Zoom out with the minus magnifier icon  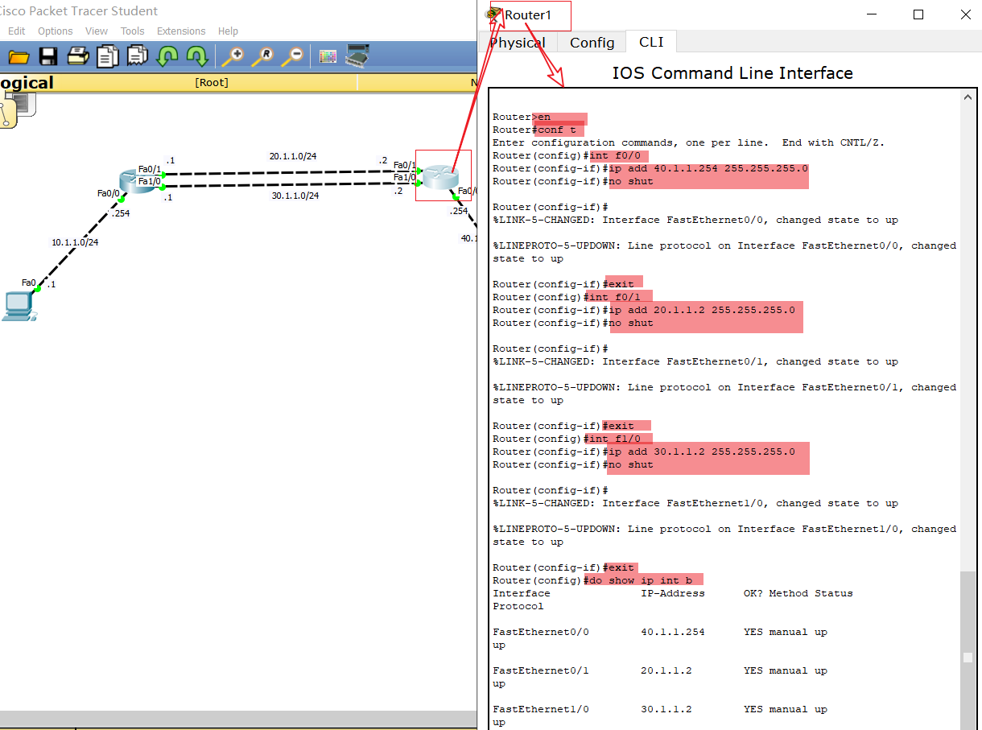pos(293,56)
